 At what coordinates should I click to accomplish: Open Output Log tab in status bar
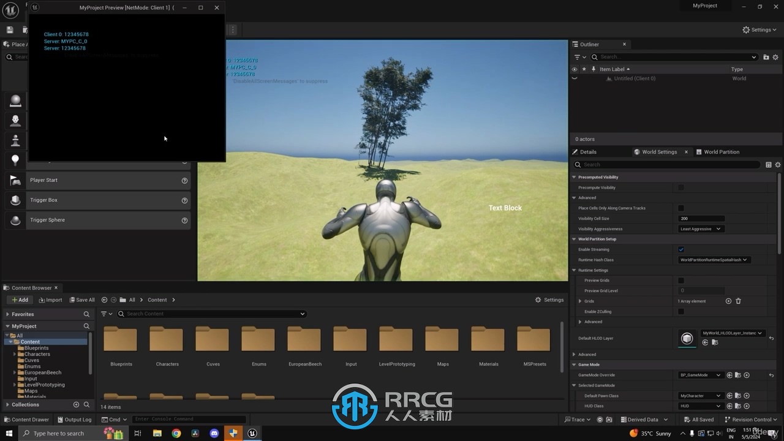[74, 420]
